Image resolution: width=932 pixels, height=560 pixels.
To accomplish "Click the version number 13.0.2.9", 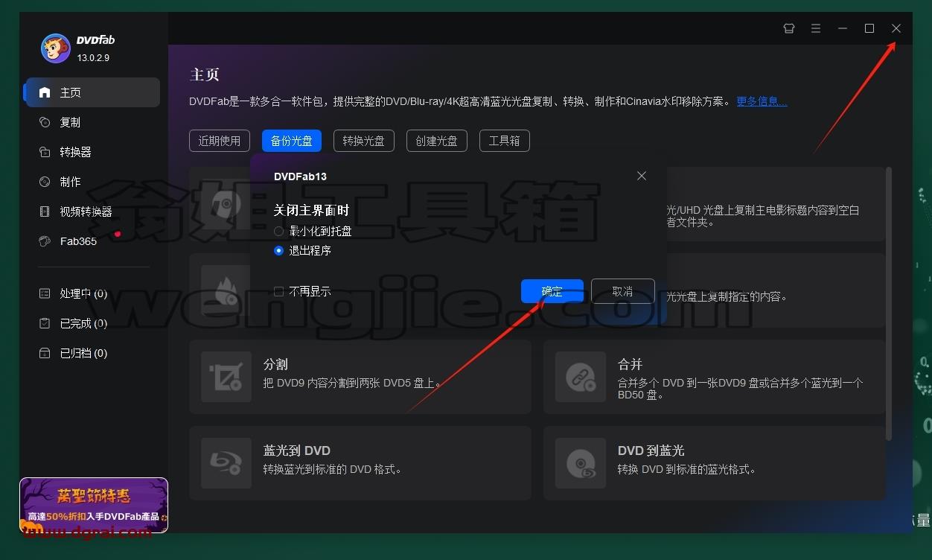I will click(94, 57).
